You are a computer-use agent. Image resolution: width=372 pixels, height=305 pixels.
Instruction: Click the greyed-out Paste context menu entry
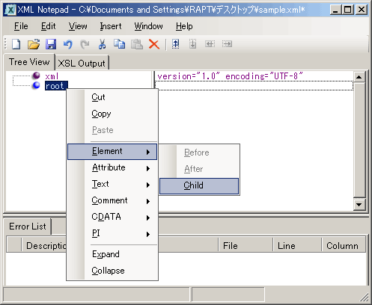coord(112,130)
